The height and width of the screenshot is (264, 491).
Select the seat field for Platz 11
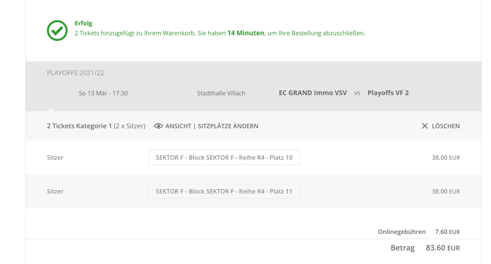(224, 191)
